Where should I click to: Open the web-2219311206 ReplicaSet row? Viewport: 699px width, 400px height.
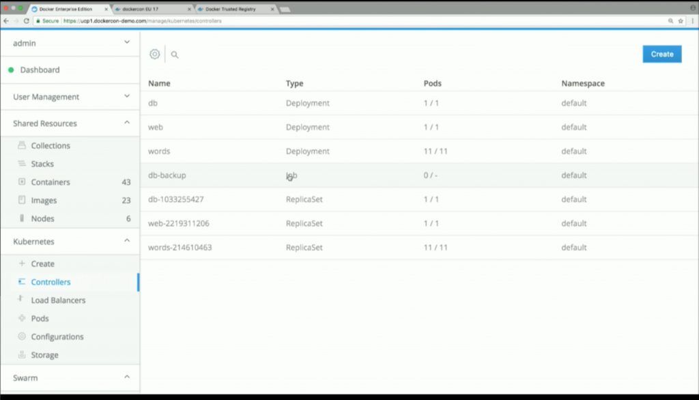click(419, 223)
